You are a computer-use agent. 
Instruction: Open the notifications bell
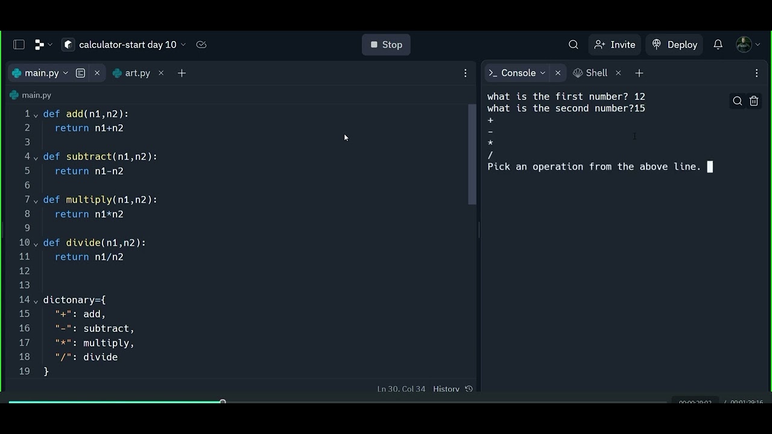pyautogui.click(x=718, y=45)
